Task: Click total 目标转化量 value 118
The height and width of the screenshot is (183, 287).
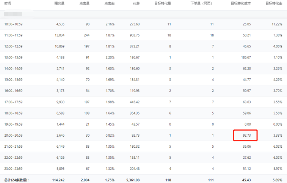Action: click(x=168, y=180)
